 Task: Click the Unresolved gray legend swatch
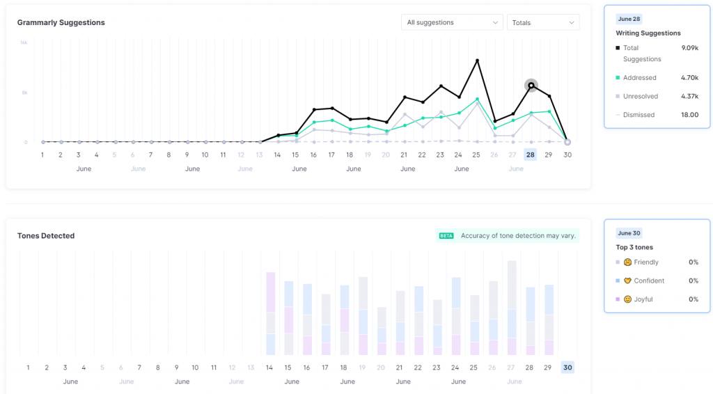(x=618, y=96)
